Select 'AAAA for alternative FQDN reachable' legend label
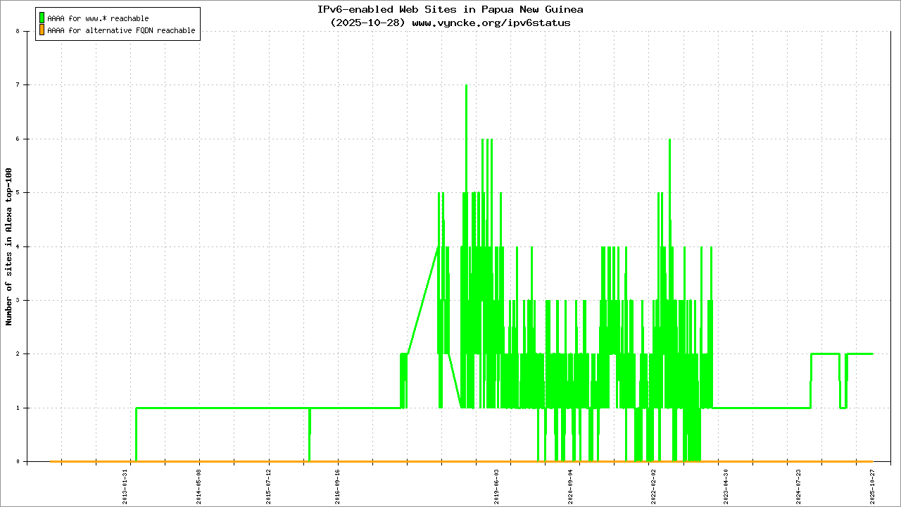The height and width of the screenshot is (507, 901). (121, 31)
